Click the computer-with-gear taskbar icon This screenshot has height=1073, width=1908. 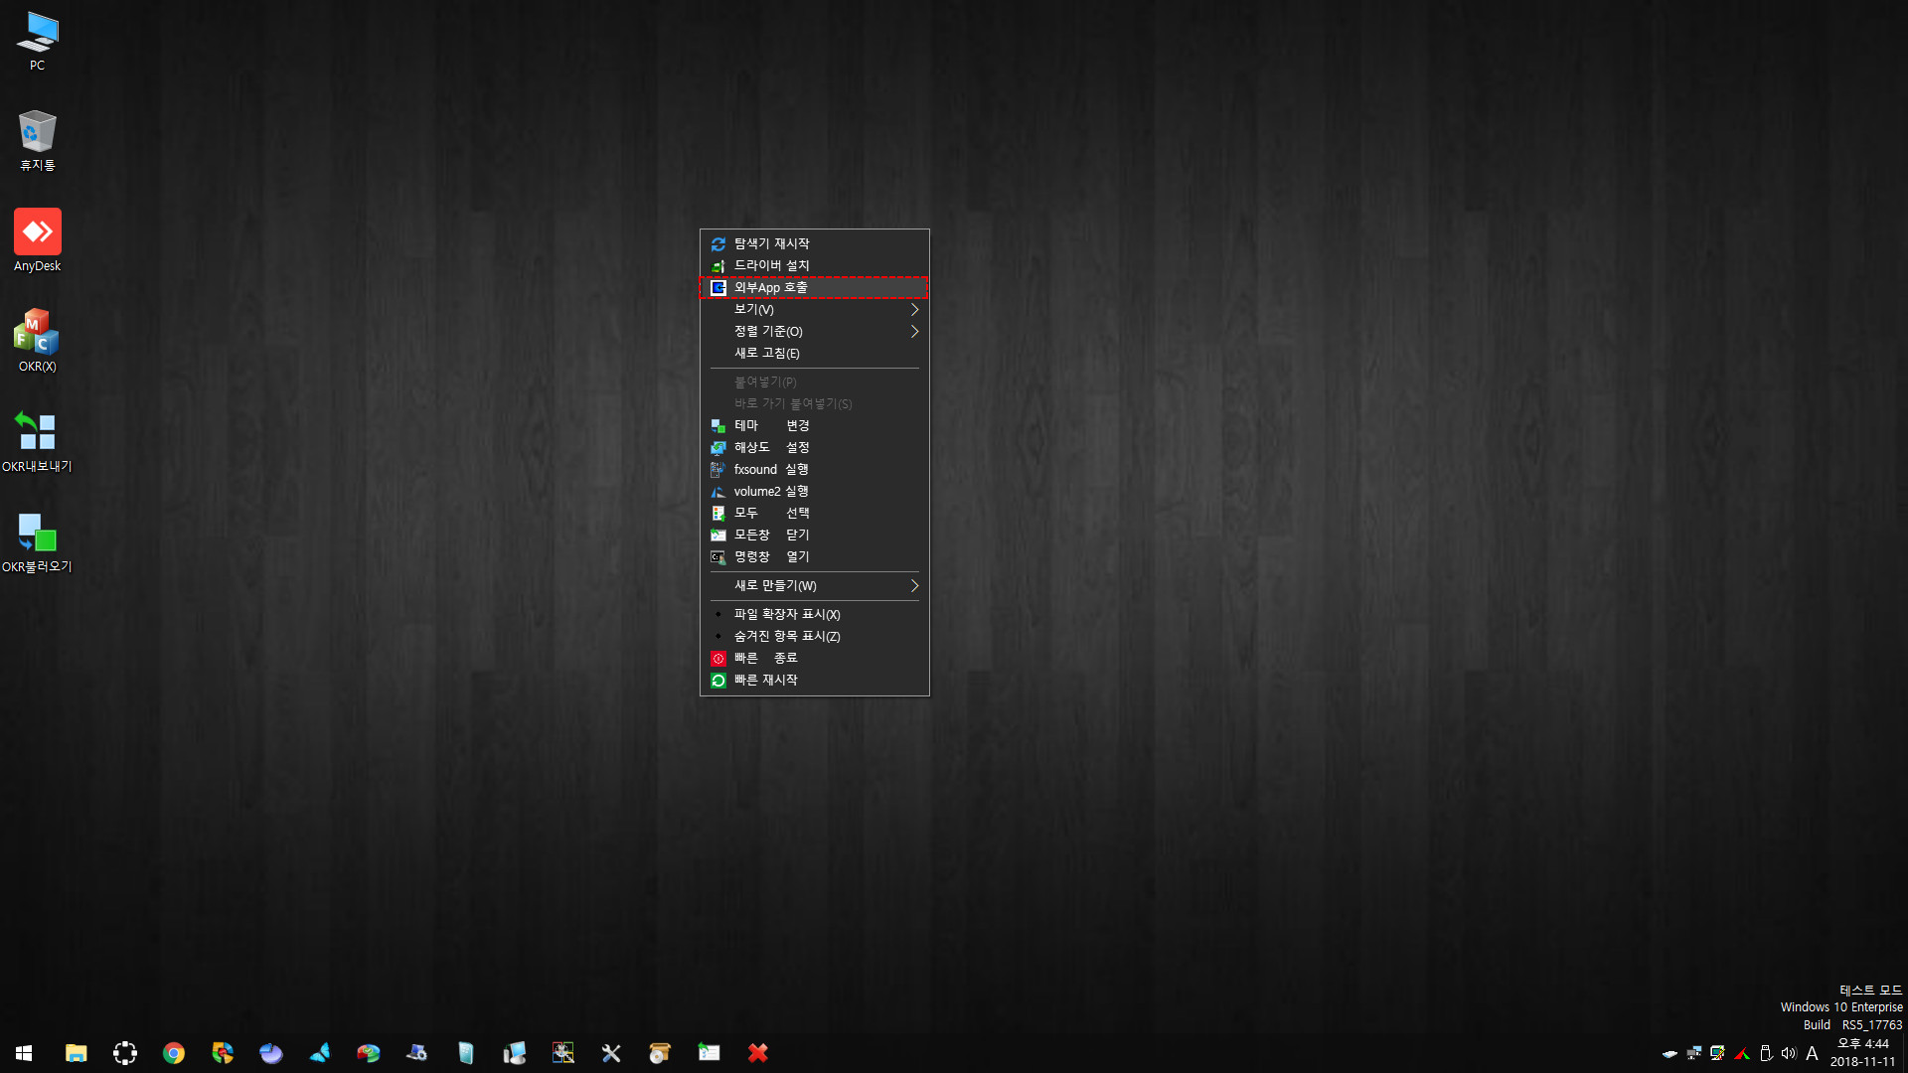[x=417, y=1053]
